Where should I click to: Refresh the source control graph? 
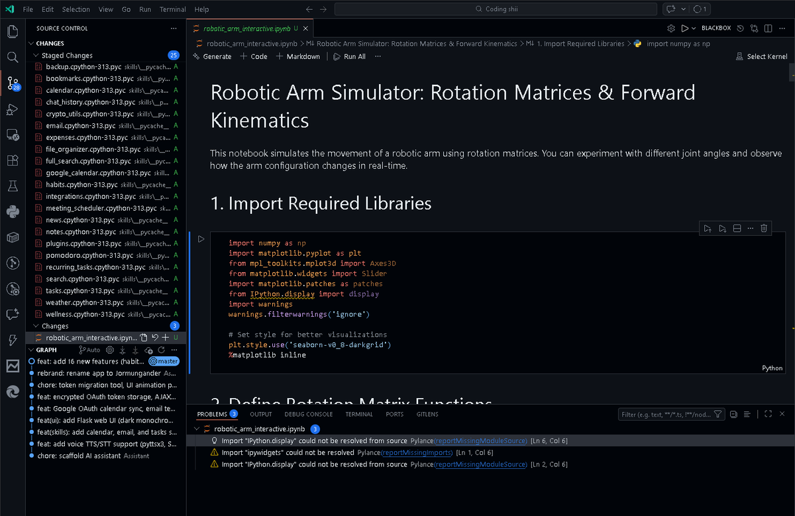click(161, 350)
